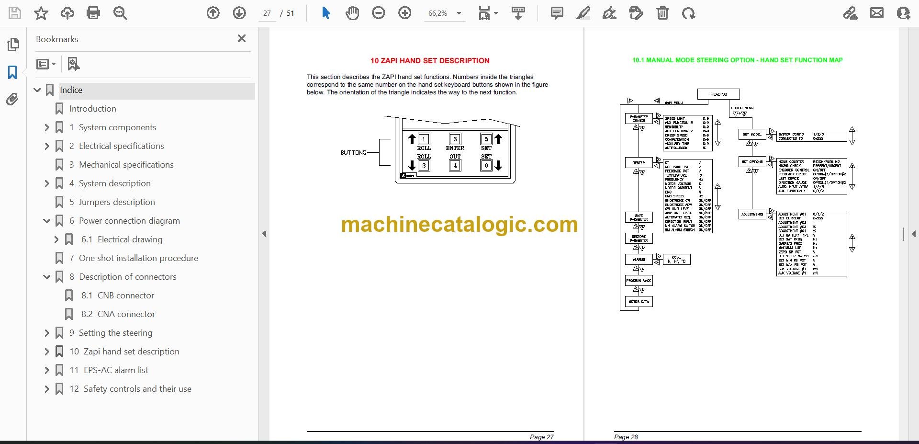Open the sign document tool

(609, 13)
